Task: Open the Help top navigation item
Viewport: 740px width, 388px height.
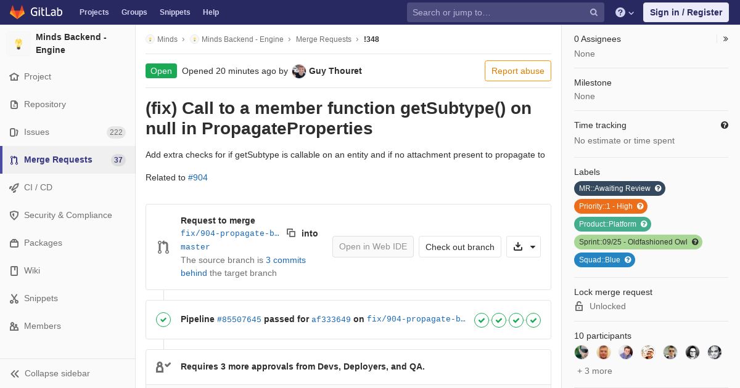Action: (211, 12)
